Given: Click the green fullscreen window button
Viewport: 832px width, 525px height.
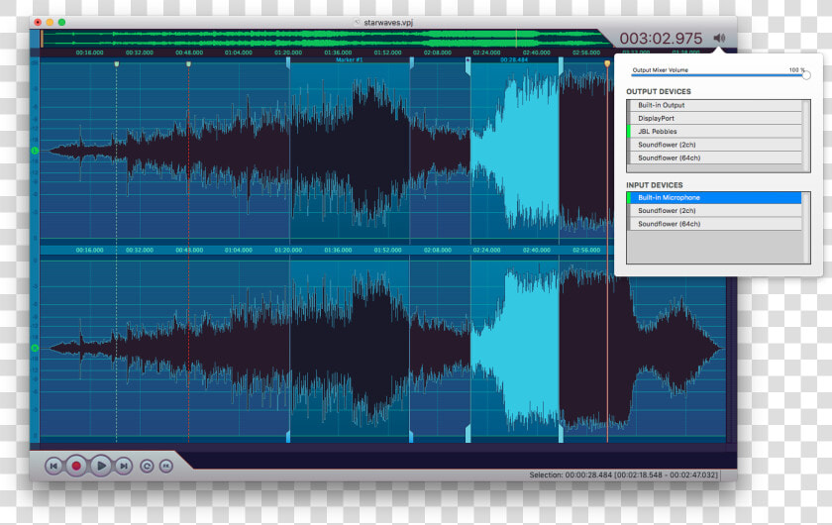Looking at the screenshot, I should pyautogui.click(x=61, y=23).
